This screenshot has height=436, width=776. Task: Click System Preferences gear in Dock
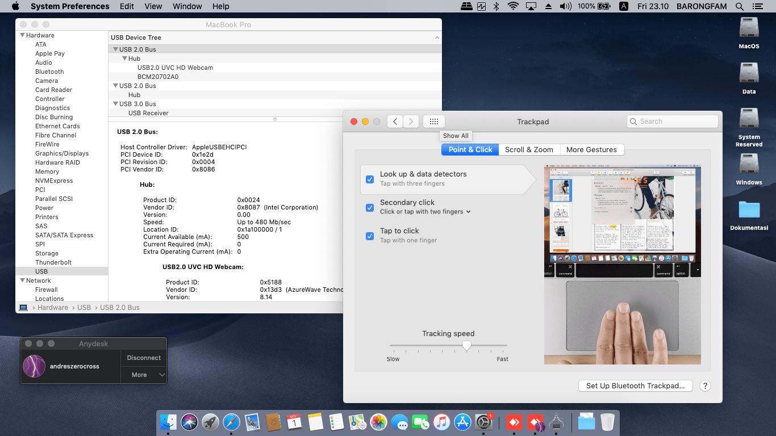pyautogui.click(x=483, y=422)
